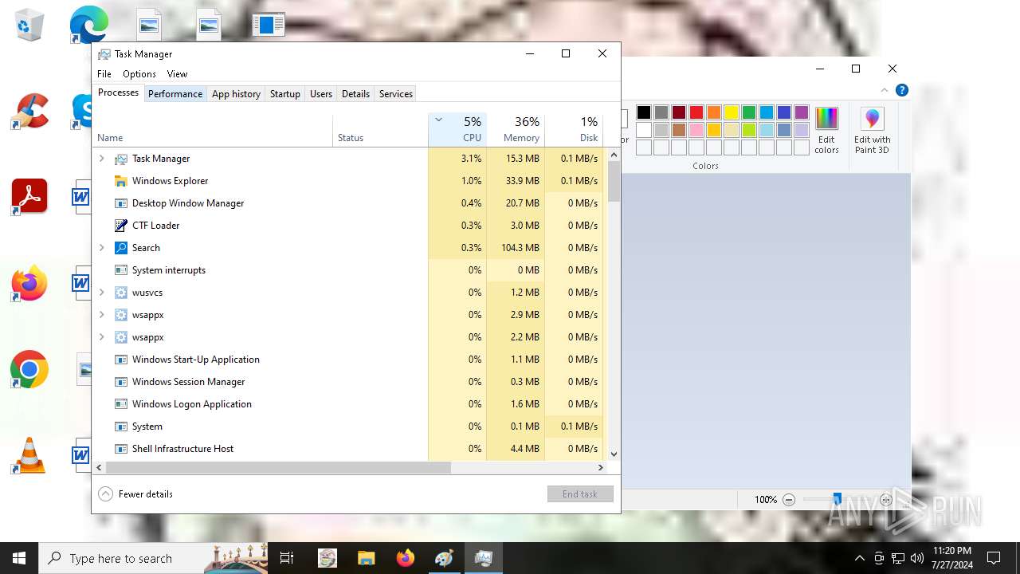Image resolution: width=1020 pixels, height=574 pixels.
Task: Open File Explorer from the taskbar
Action: pos(366,558)
